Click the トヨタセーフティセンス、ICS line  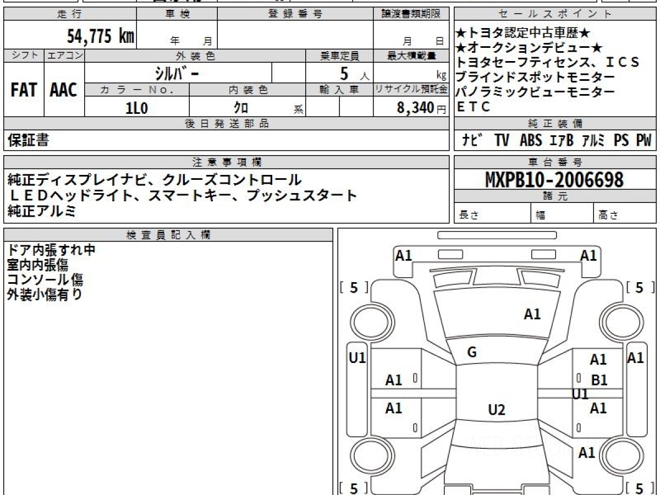point(548,62)
